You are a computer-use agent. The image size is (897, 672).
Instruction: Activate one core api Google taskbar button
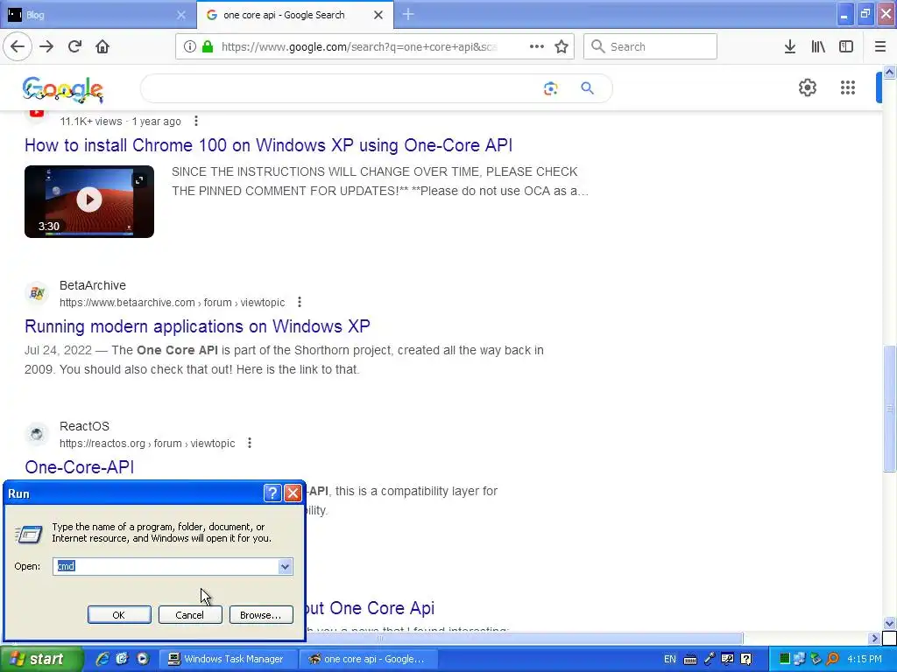369,659
